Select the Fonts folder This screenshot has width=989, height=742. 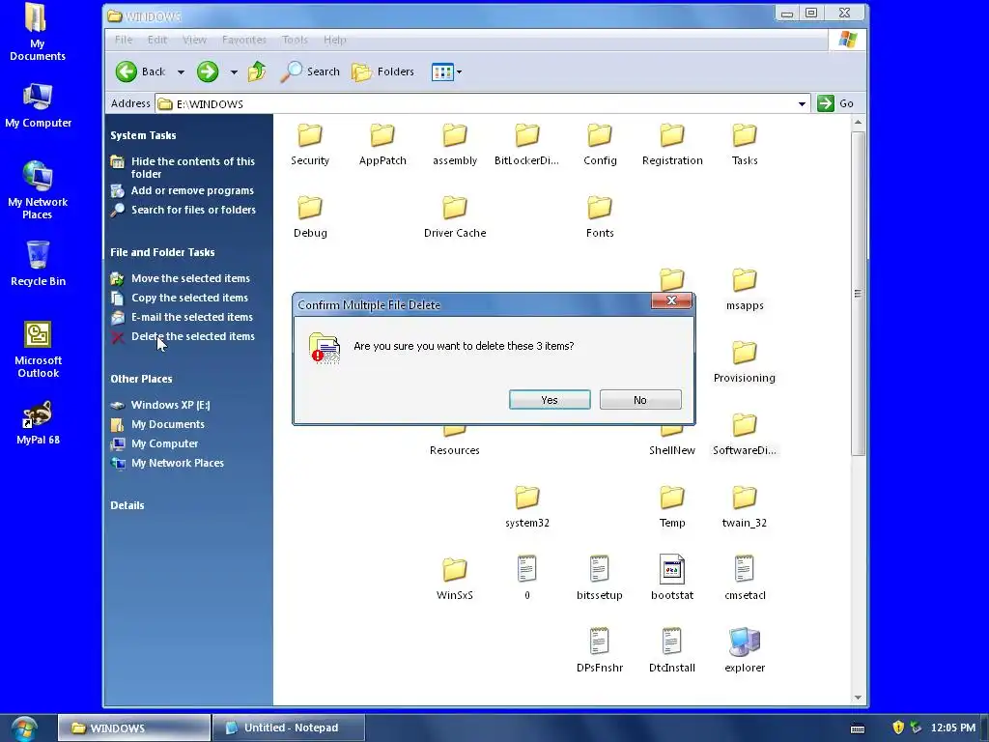[x=600, y=217]
